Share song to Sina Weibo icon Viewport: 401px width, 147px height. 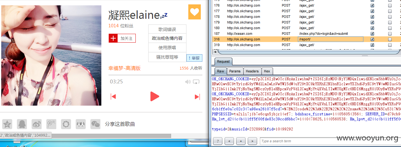pos(37,124)
